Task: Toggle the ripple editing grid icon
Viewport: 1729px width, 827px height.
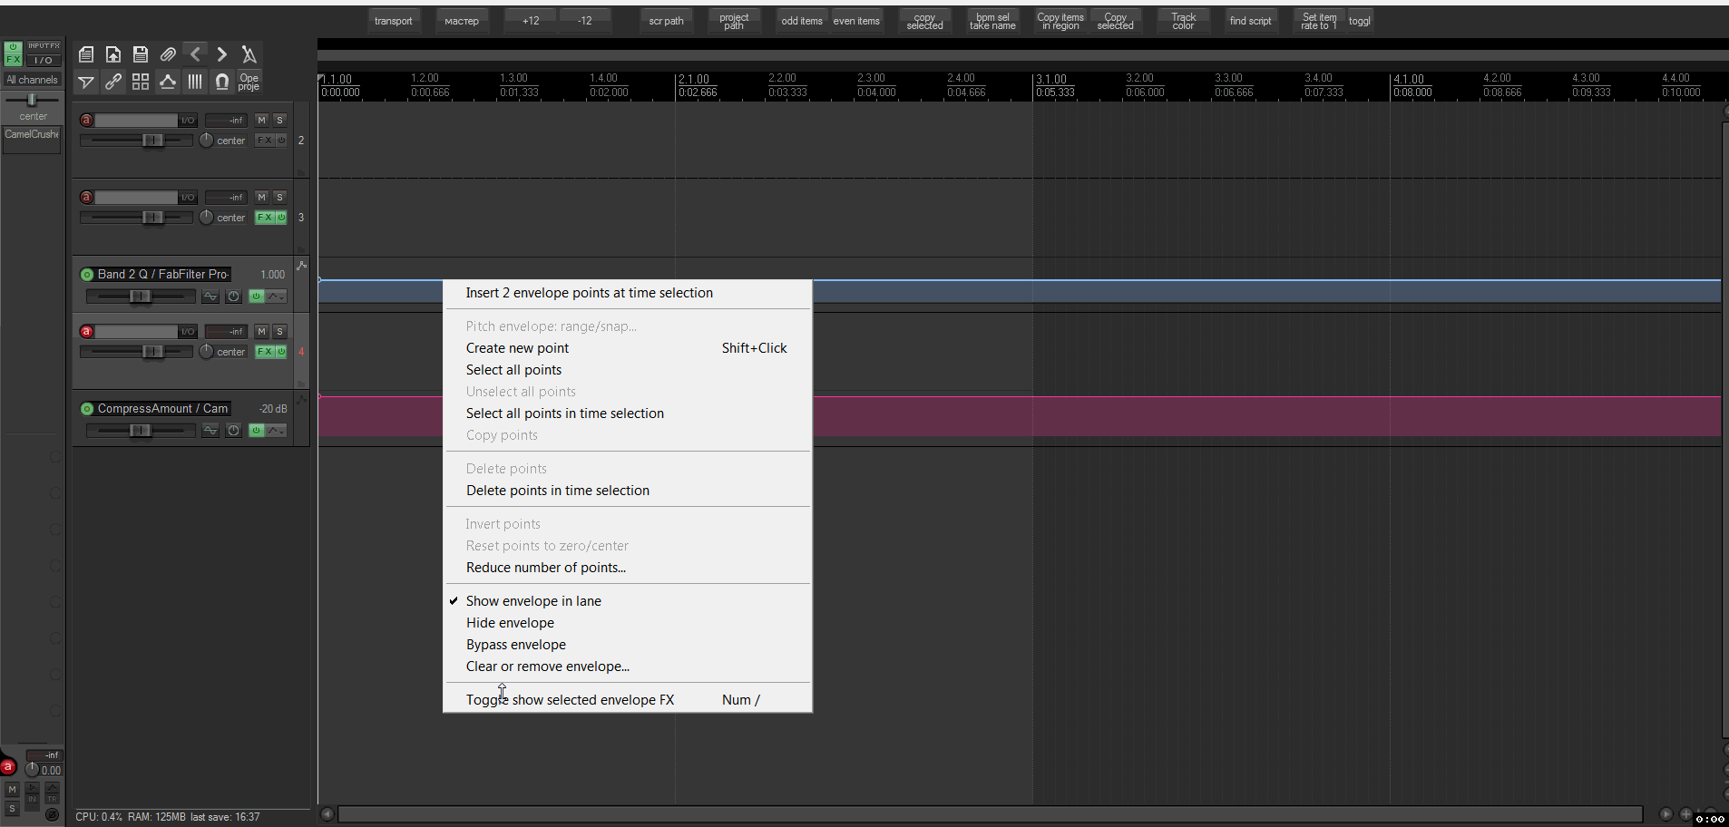Action: [x=141, y=82]
